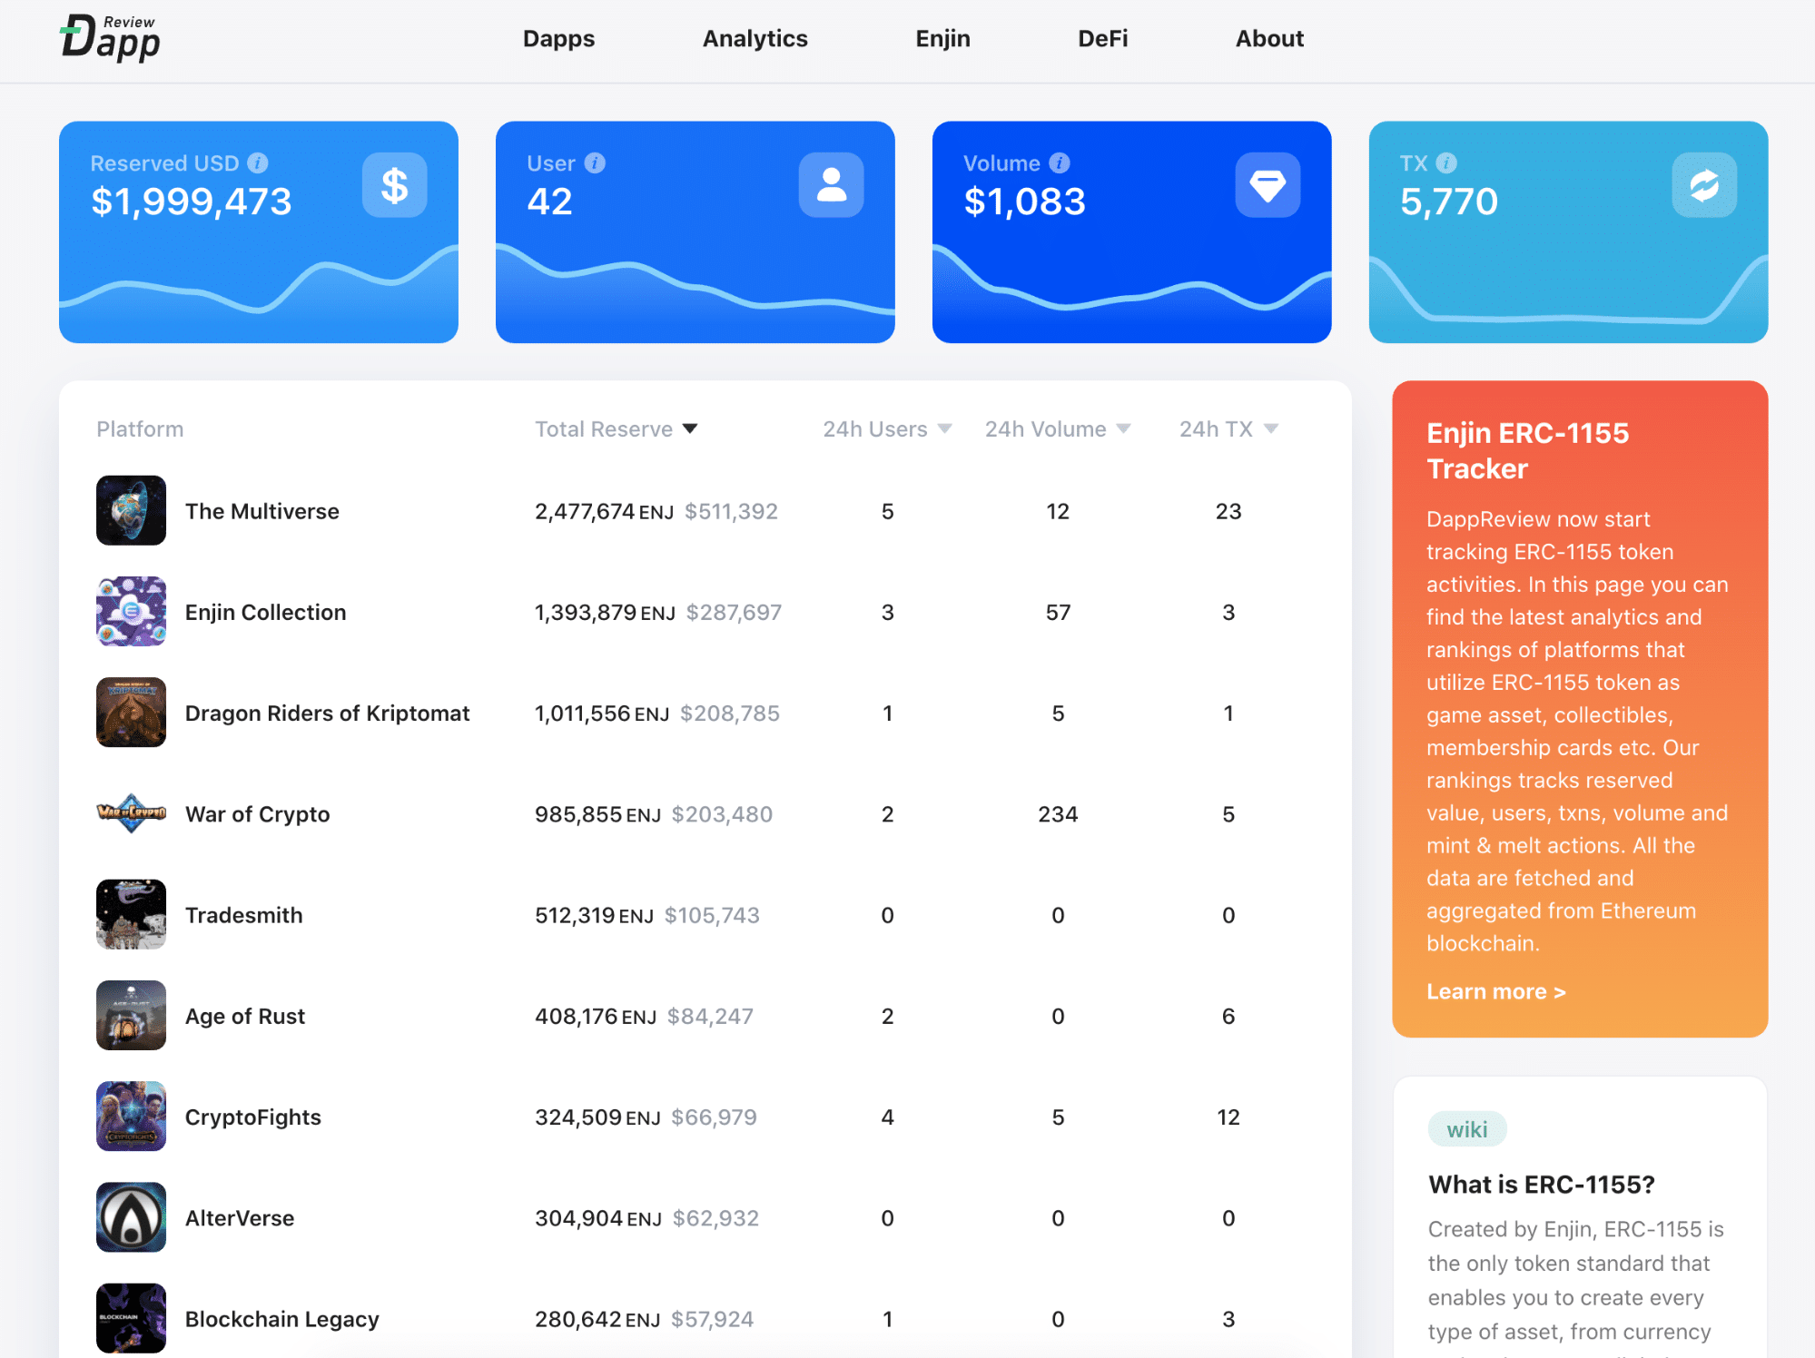Open the Enjin Collection platform icon
Image resolution: width=1815 pixels, height=1358 pixels.
132,611
